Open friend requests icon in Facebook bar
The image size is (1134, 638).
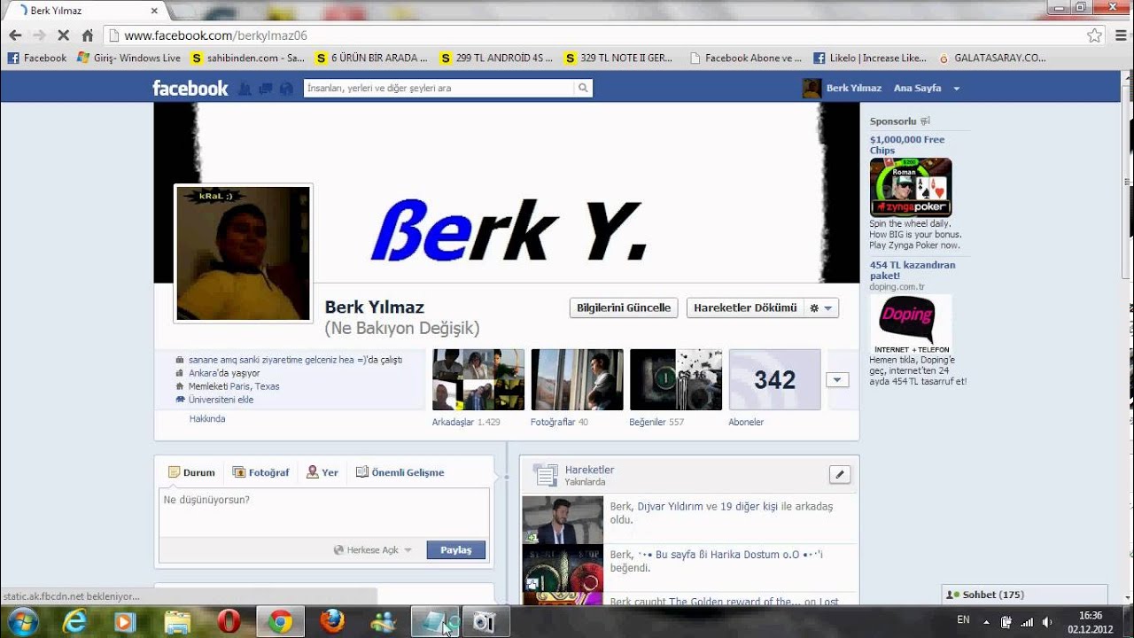pos(245,89)
